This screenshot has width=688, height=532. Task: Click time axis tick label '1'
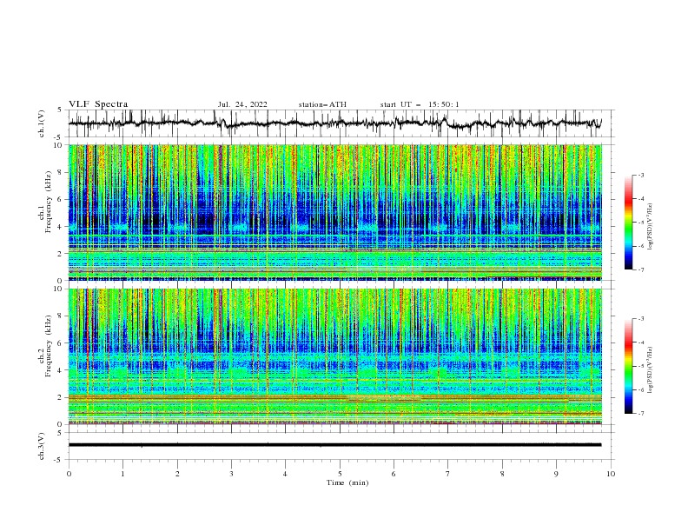point(122,474)
